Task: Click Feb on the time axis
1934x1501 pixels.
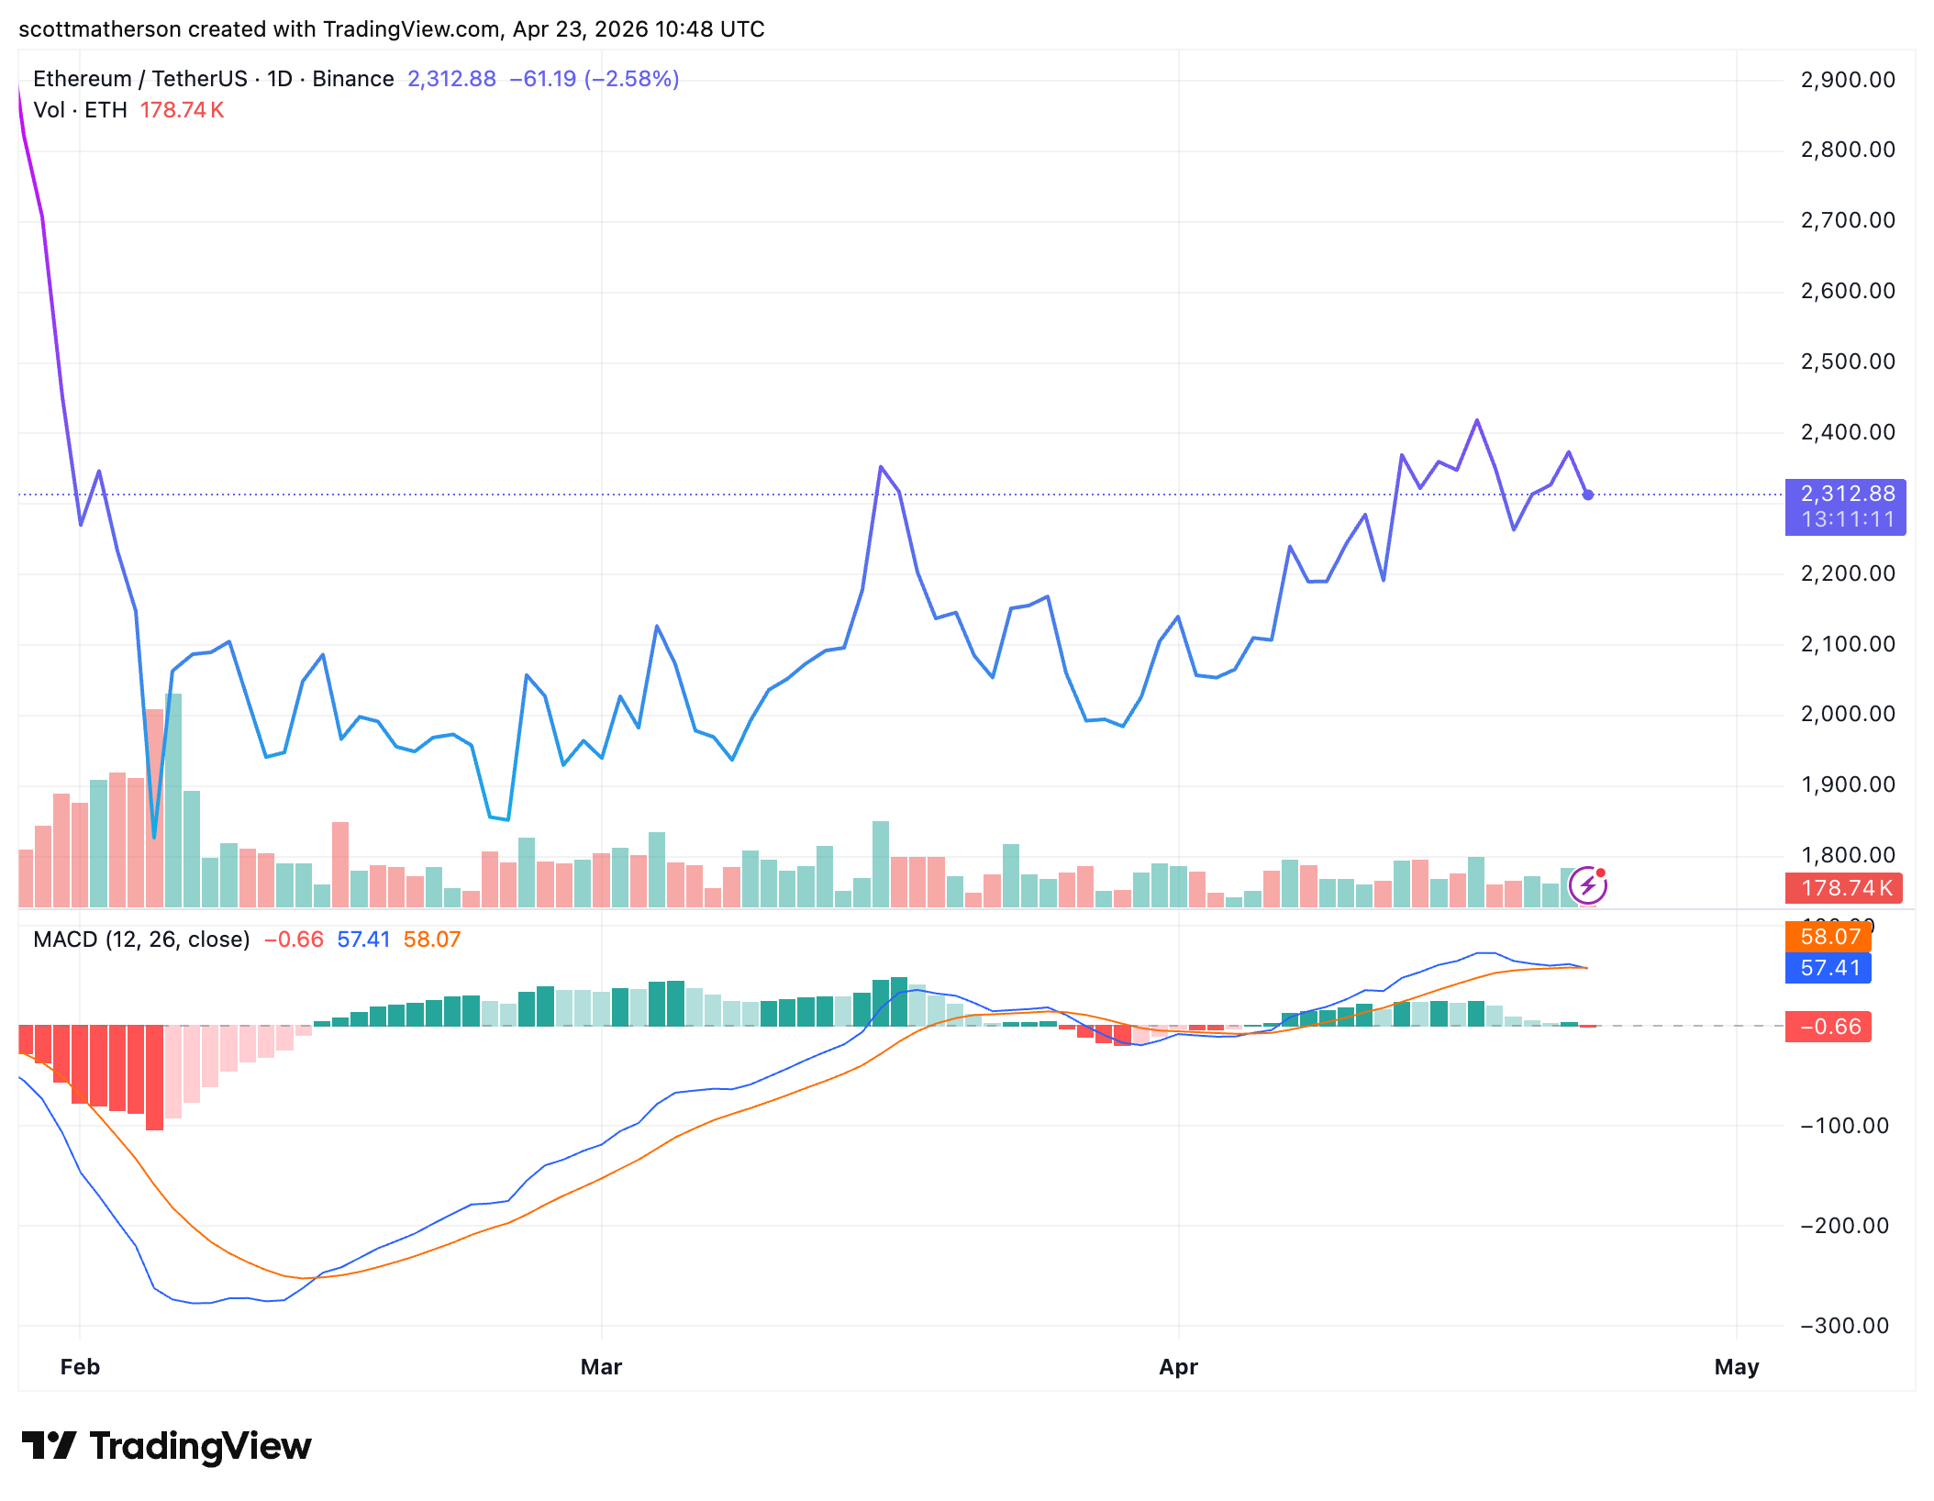Action: coord(79,1366)
